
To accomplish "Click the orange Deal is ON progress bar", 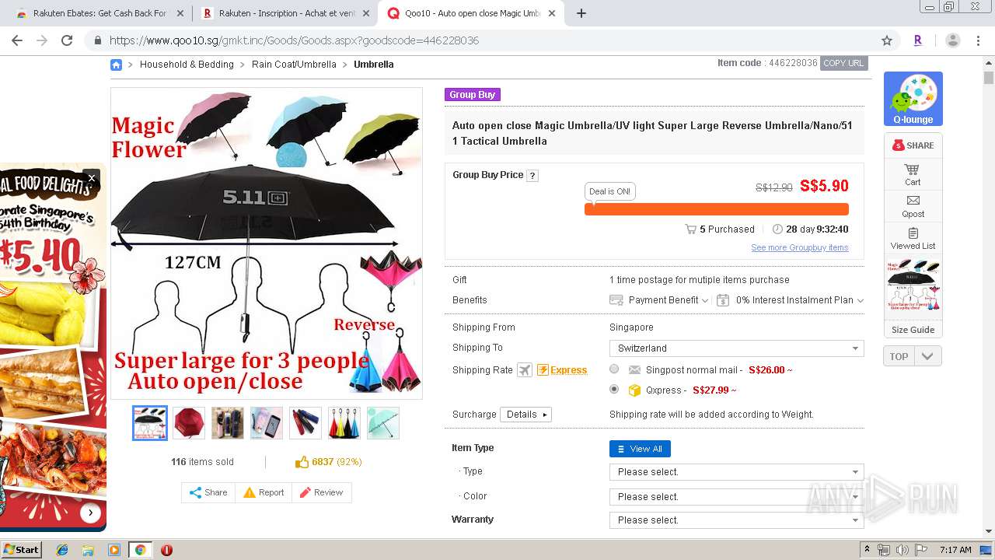I will pos(716,209).
